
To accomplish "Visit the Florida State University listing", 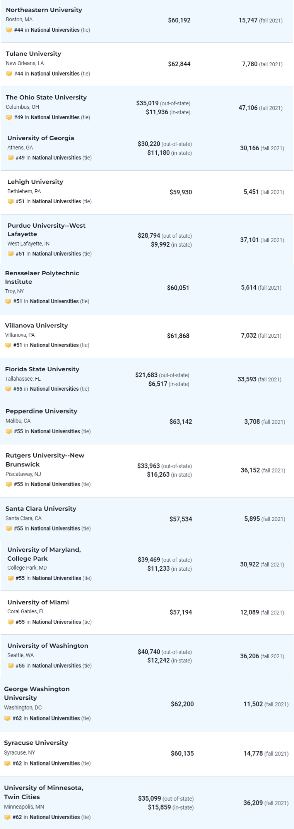I will click(x=42, y=369).
